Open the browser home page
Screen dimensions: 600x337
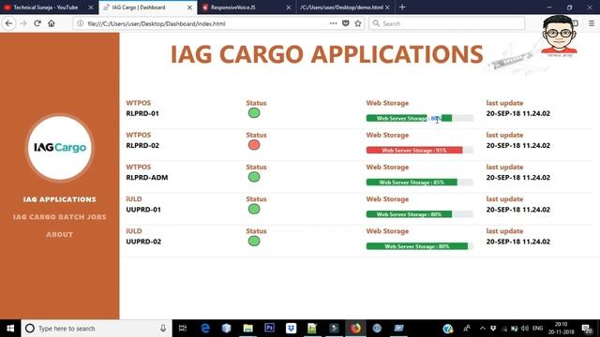pyautogui.click(x=52, y=23)
